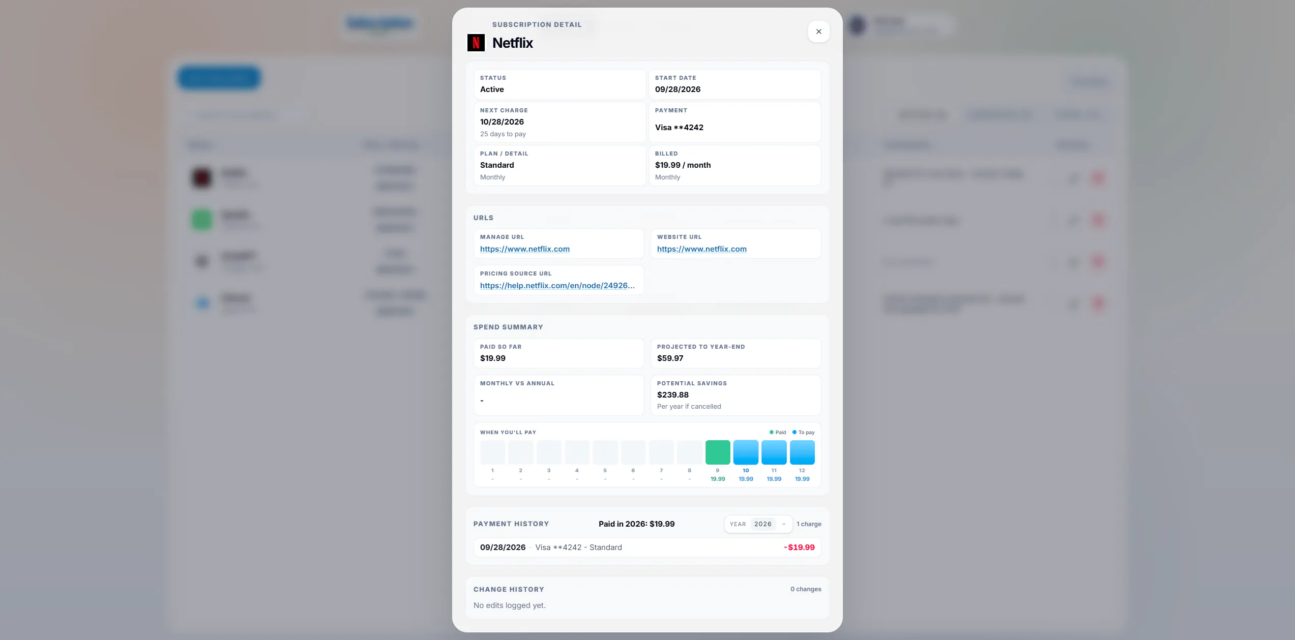This screenshot has height=640, width=1295.
Task: Click the Visa **4242 payment value
Action: click(679, 128)
